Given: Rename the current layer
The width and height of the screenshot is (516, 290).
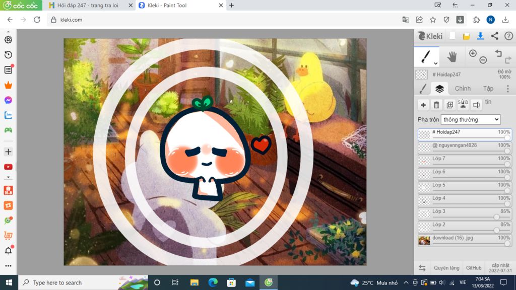Looking at the screenshot, I should click(x=476, y=105).
